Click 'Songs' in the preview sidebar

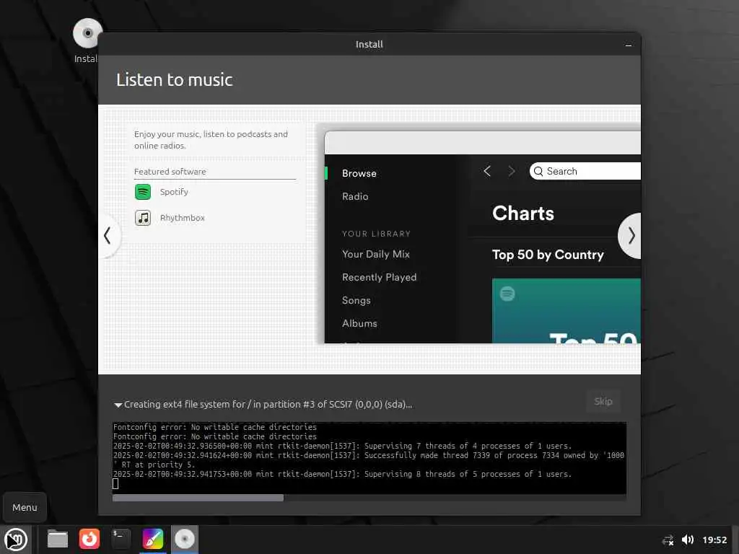[357, 300]
